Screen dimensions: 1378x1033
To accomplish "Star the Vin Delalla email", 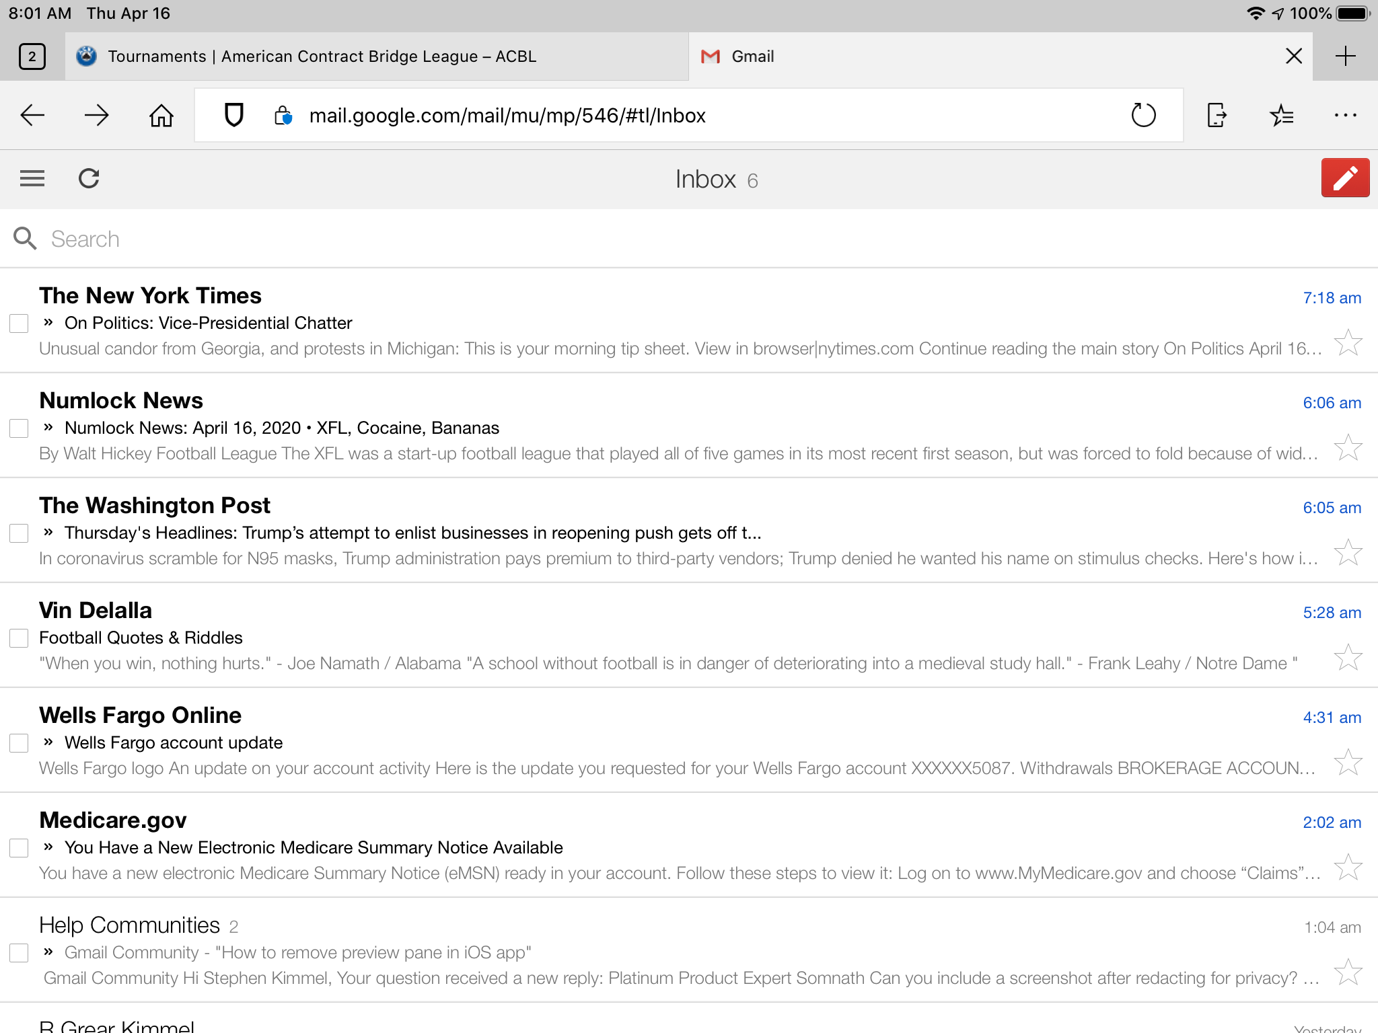I will click(1348, 658).
